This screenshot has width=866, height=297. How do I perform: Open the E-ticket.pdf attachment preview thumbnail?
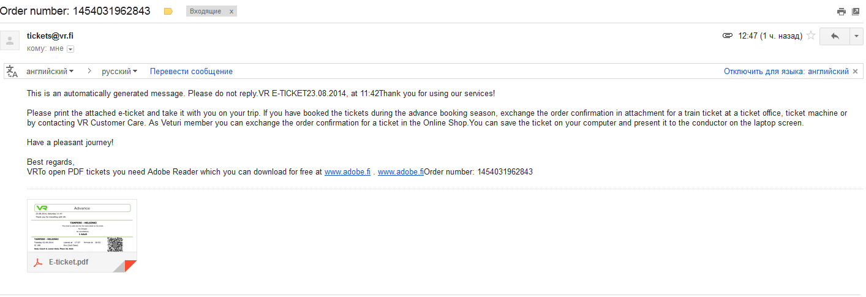82,227
